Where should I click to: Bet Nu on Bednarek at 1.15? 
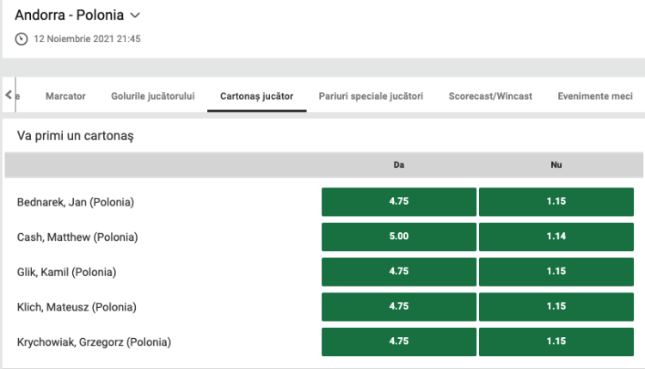click(x=556, y=202)
